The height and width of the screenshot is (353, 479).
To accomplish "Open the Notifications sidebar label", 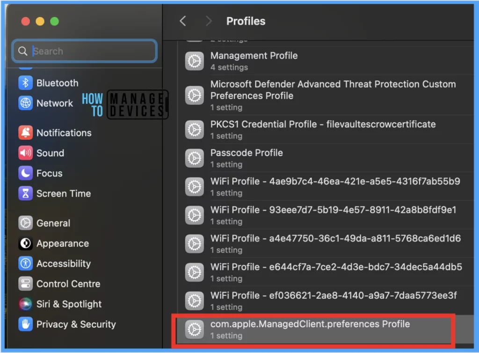I will click(64, 132).
